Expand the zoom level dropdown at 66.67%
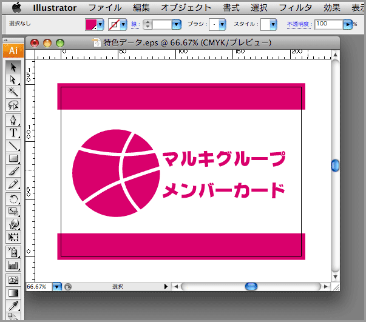The height and width of the screenshot is (322, 366). coord(57,286)
